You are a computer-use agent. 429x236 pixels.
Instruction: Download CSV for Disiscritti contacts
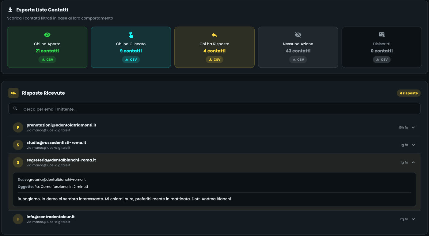click(382, 59)
